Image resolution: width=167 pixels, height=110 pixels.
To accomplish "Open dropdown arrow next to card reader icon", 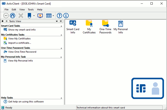I will coord(34,16).
